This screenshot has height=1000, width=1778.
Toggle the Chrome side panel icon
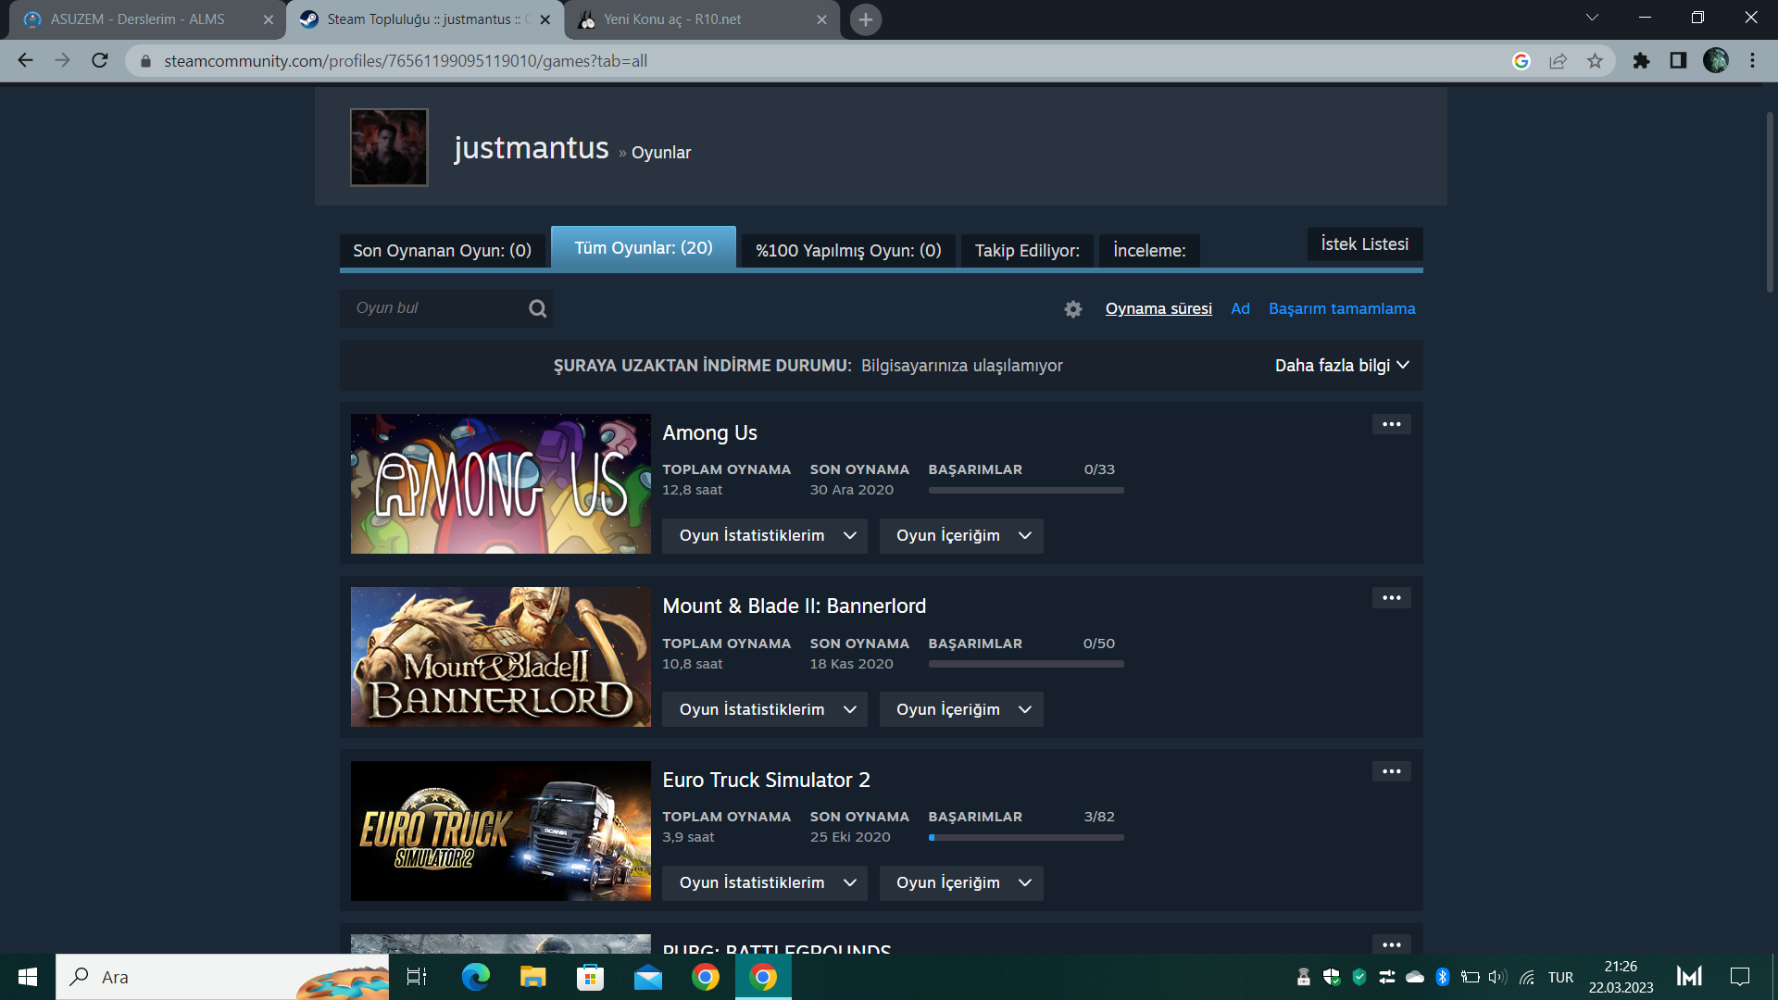click(x=1678, y=61)
